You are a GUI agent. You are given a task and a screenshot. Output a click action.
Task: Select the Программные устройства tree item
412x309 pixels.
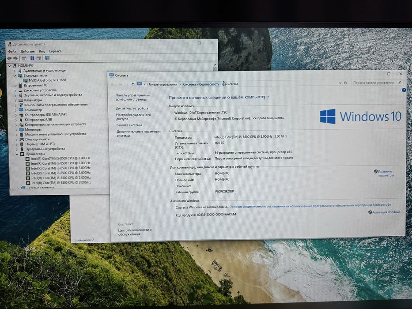[x=45, y=149]
